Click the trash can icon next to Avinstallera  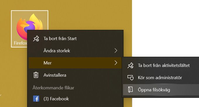point(36,75)
